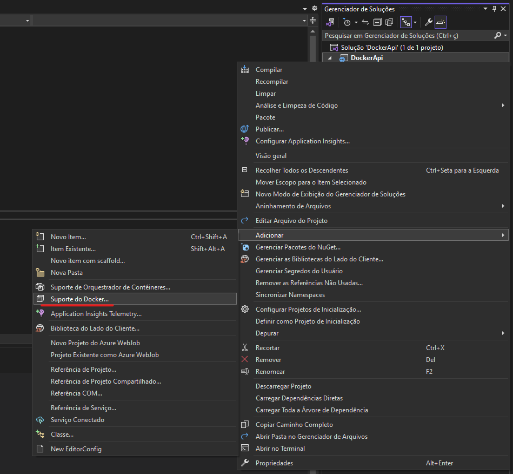The height and width of the screenshot is (474, 513).
Task: Open search options dropdown arrow
Action: pyautogui.click(x=505, y=35)
